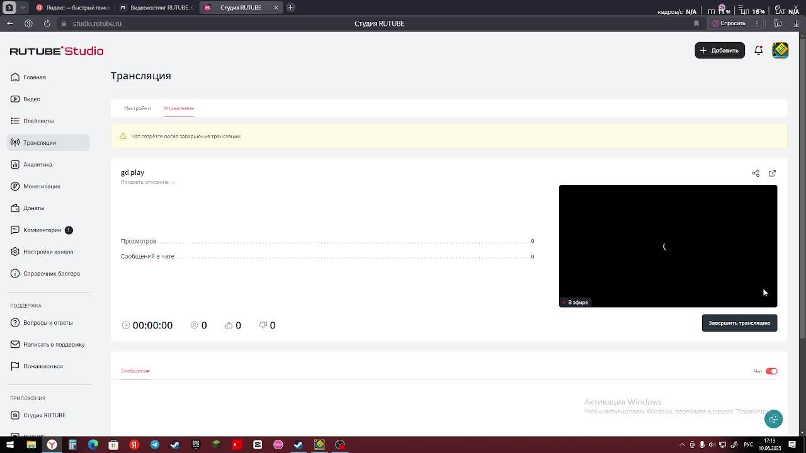
Task: Bookmark this page in the address bar
Action: [696, 23]
